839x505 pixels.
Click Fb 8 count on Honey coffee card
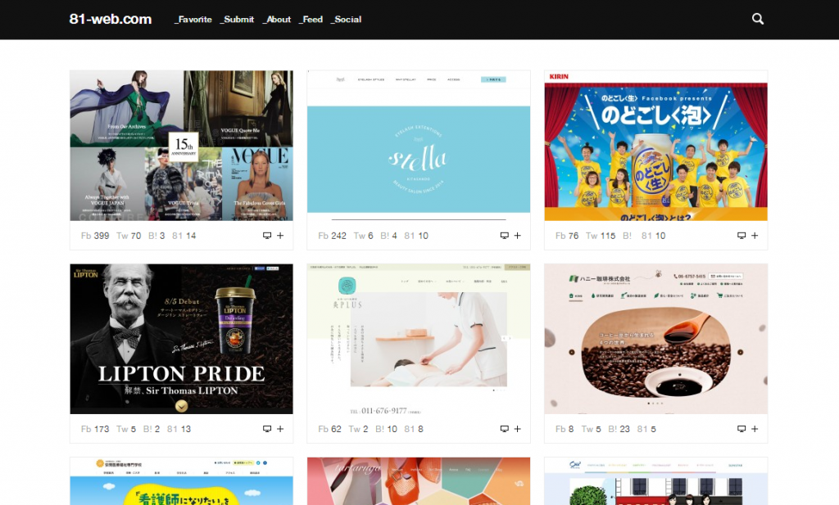565,429
